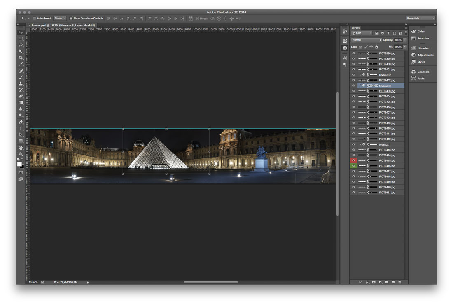Open the Essentials workspace dropdown

point(420,19)
